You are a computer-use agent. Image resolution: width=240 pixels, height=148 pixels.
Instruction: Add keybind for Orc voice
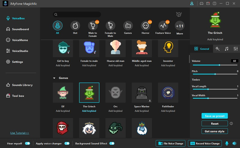[x=115, y=111]
